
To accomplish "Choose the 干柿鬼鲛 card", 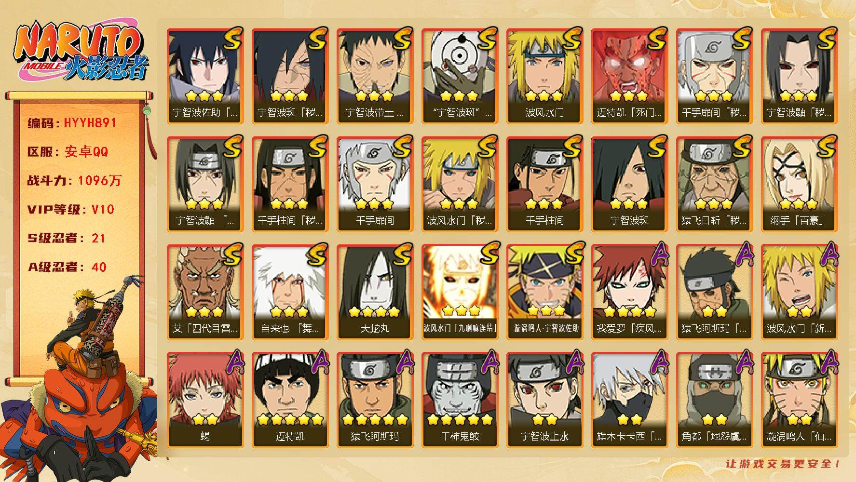I will (x=460, y=400).
